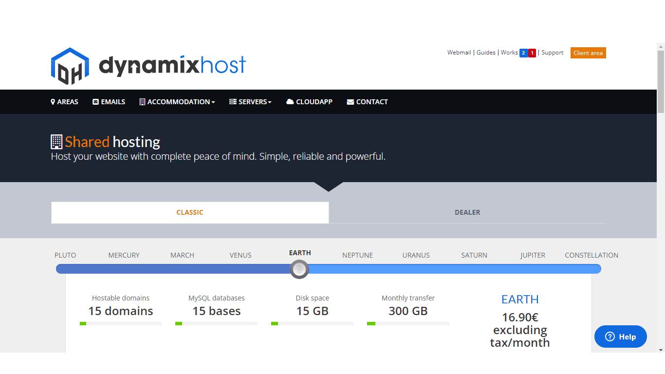
Task: Open the Webmail link
Action: click(459, 53)
